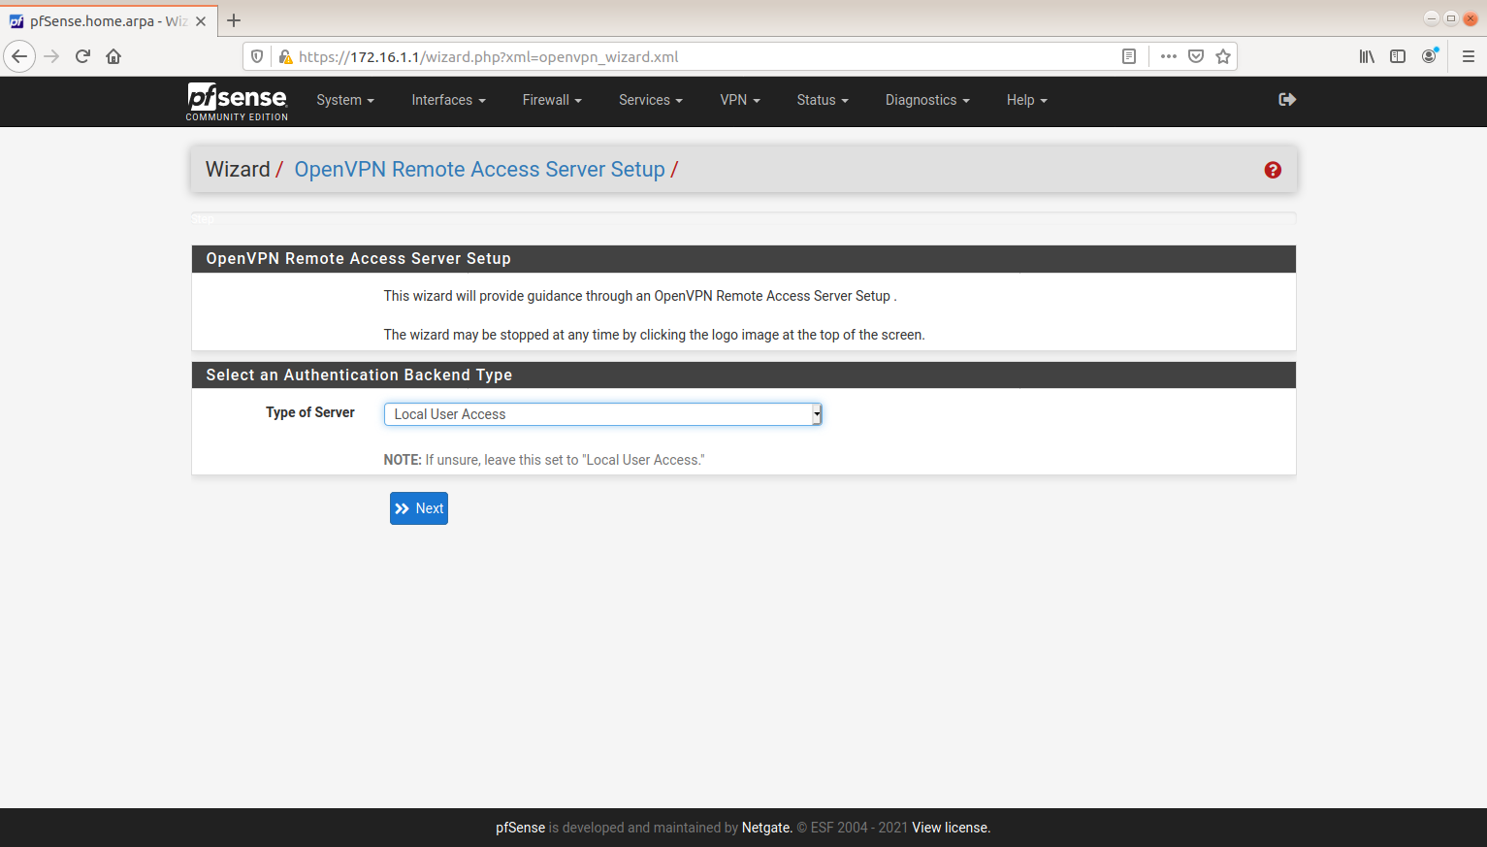This screenshot has width=1487, height=847.
Task: Open the Firefox hamburger menu
Action: pyautogui.click(x=1469, y=56)
